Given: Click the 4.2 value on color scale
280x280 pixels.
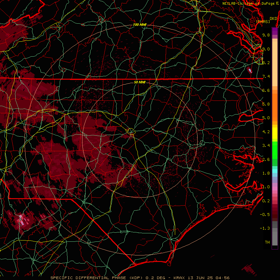Looking at the screenshot, I should pyautogui.click(x=266, y=132).
